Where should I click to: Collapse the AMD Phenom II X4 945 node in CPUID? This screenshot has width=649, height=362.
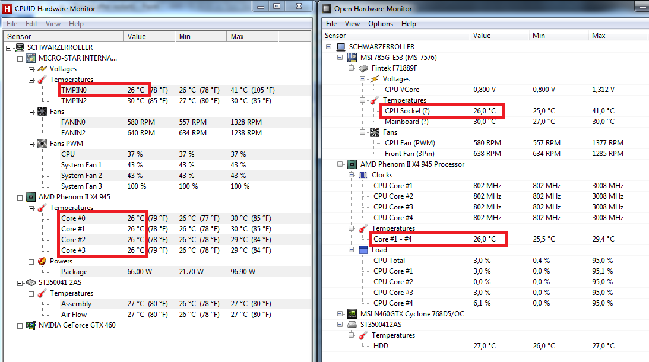[x=20, y=198]
